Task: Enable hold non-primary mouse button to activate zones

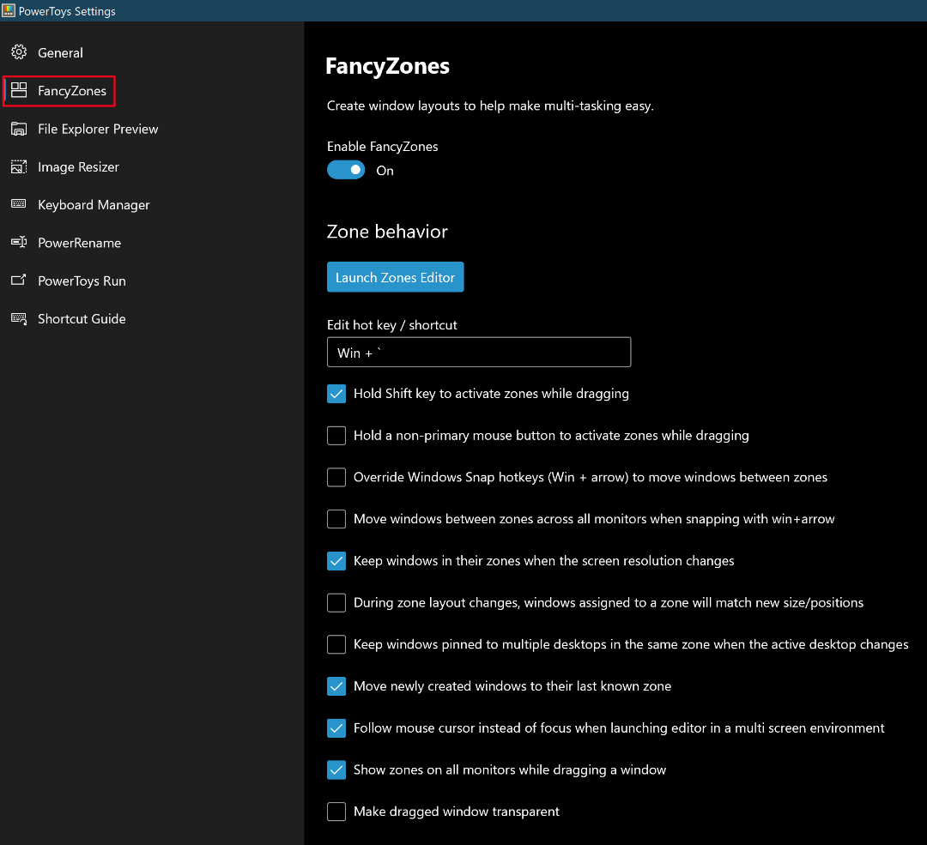Action: pos(336,435)
